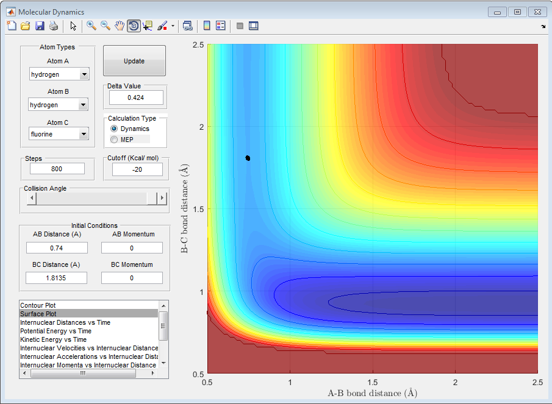Toggle the Rotate 3D tool

[134, 26]
